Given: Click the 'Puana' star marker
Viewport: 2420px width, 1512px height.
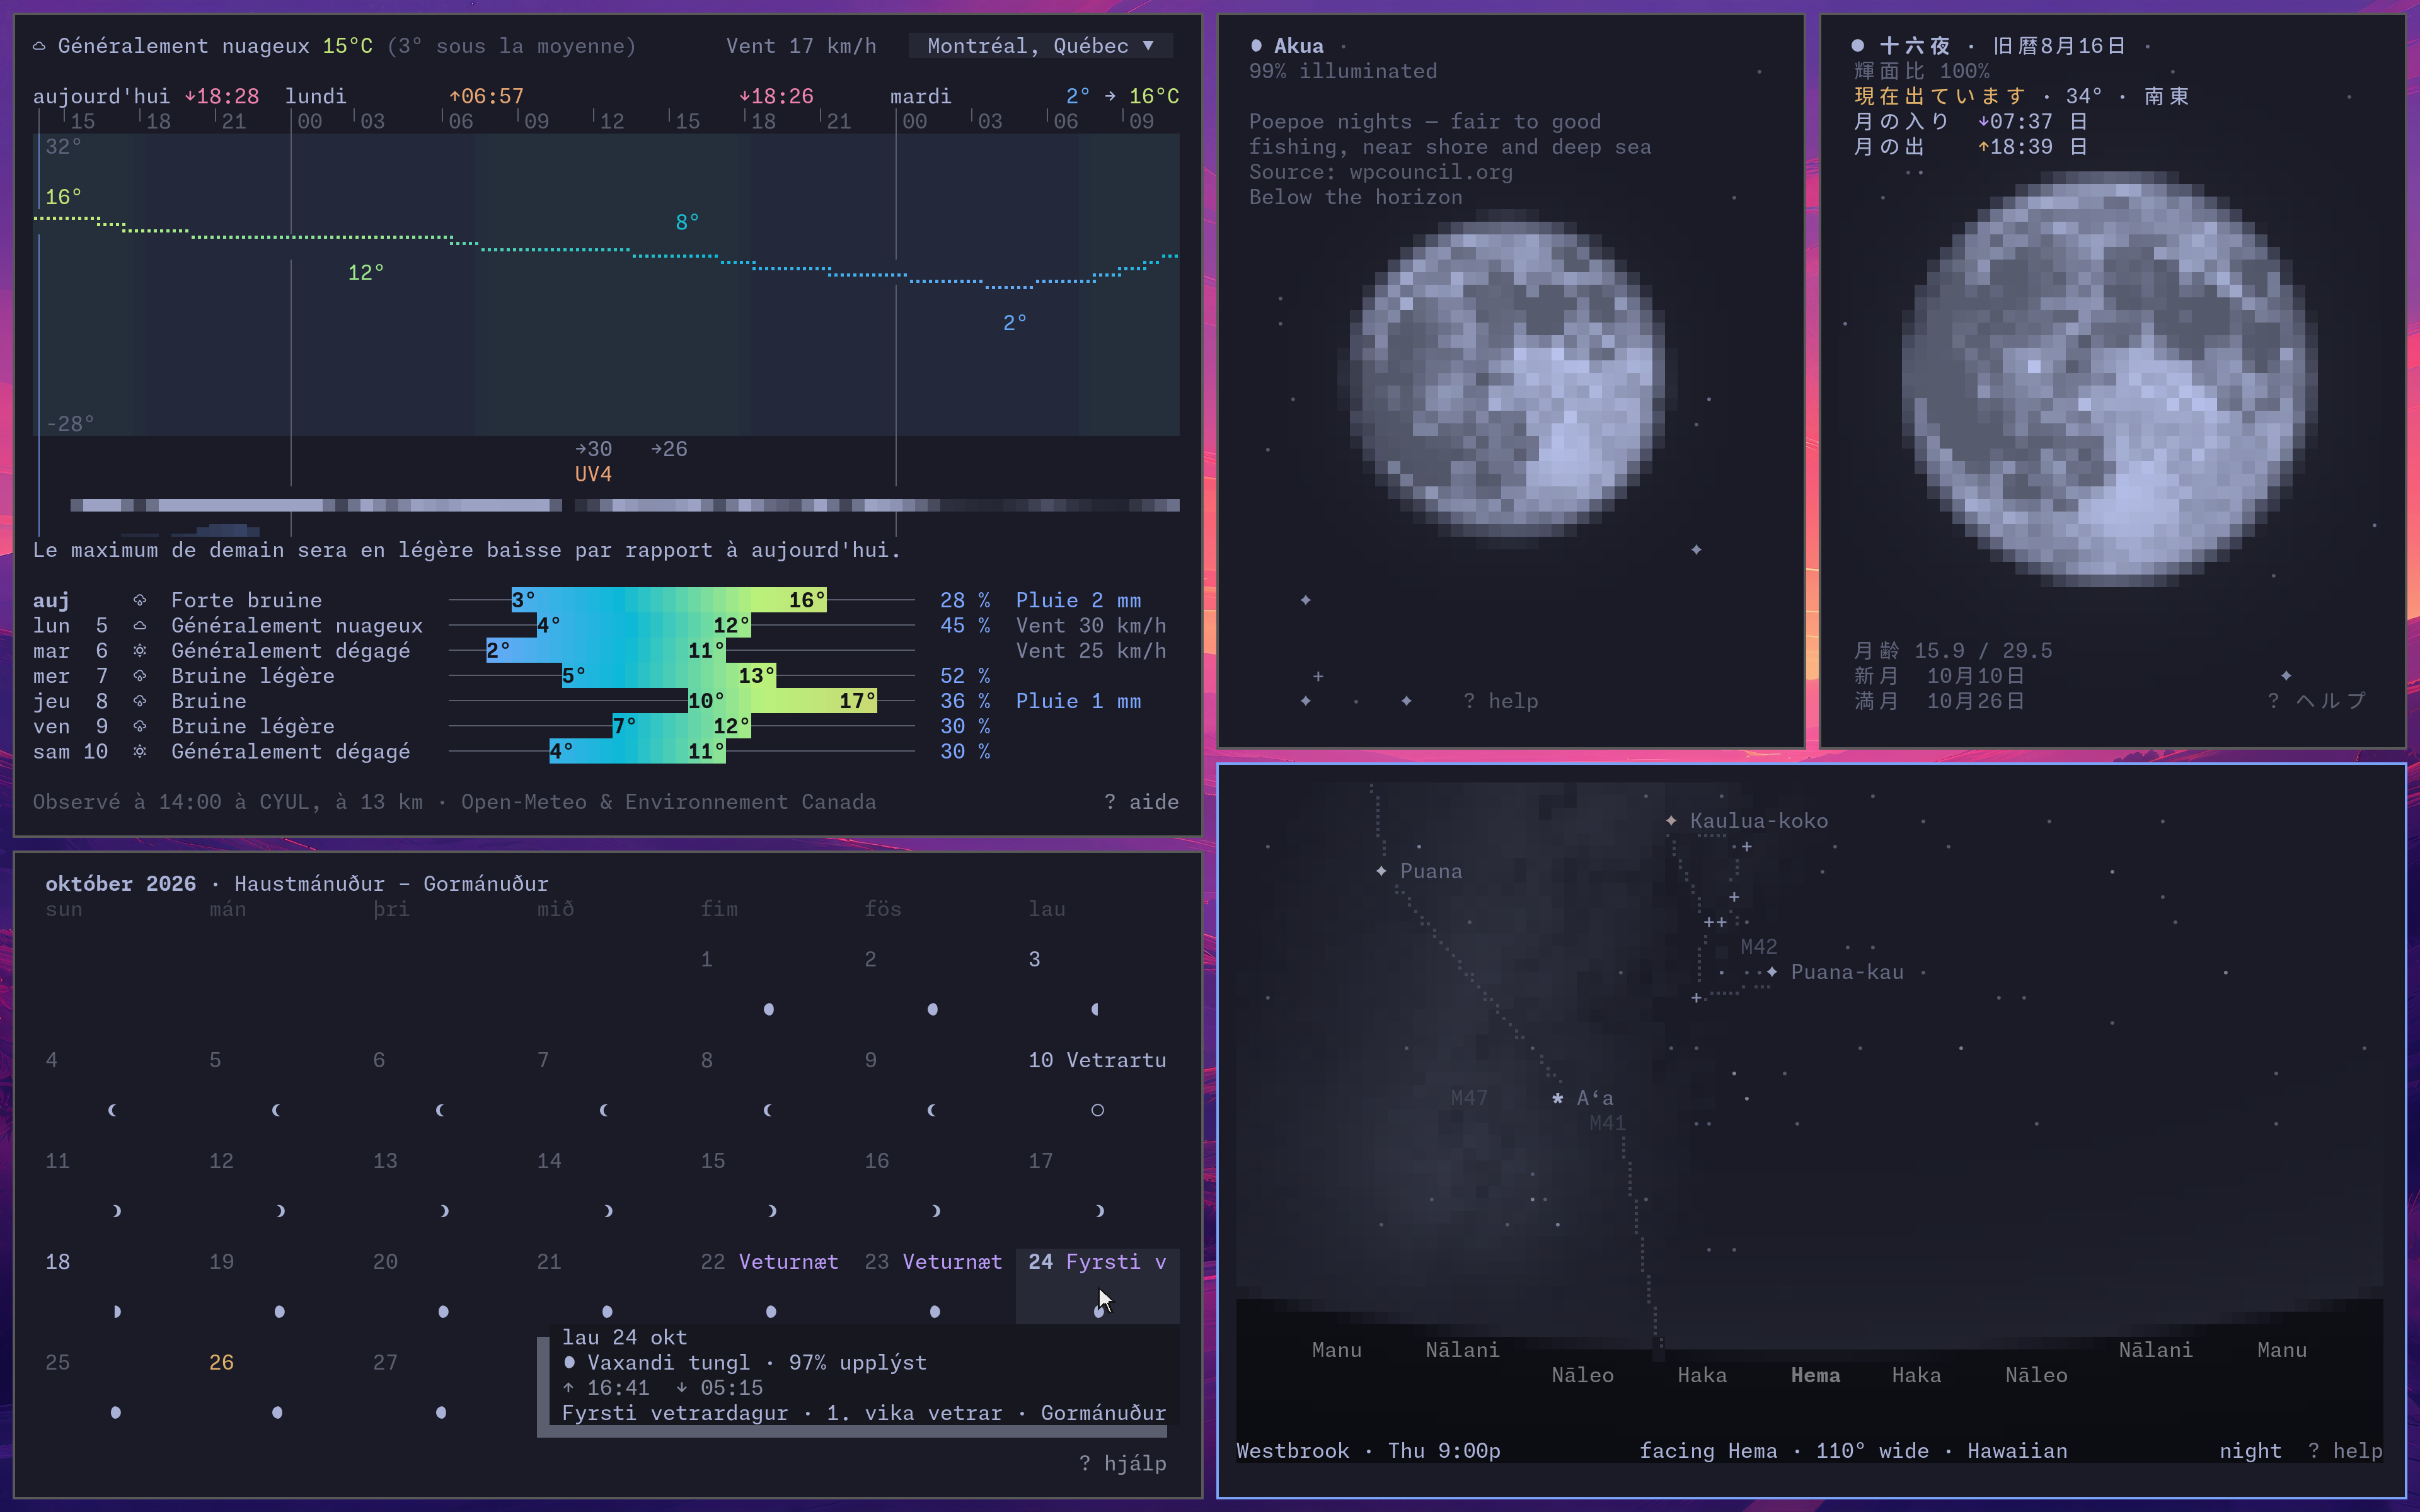Looking at the screenshot, I should 1381,871.
